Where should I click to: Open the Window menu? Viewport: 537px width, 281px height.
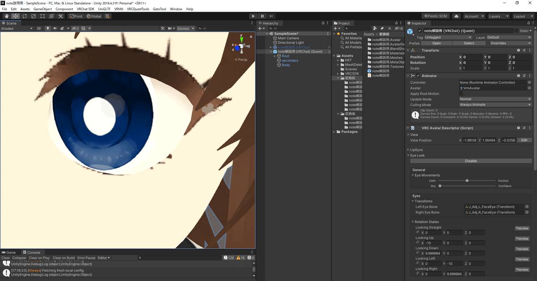click(x=176, y=9)
